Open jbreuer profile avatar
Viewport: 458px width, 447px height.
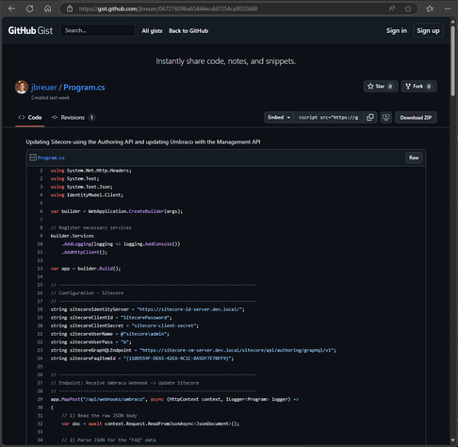point(22,87)
